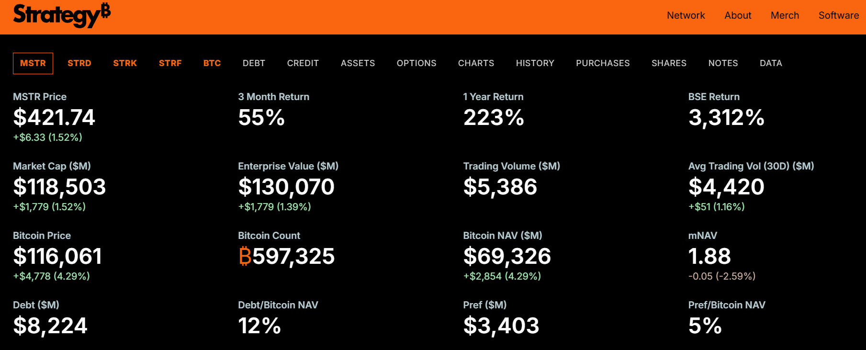Click the price change +$6.33 (1.52%)
This screenshot has height=350, width=866.
click(48, 137)
